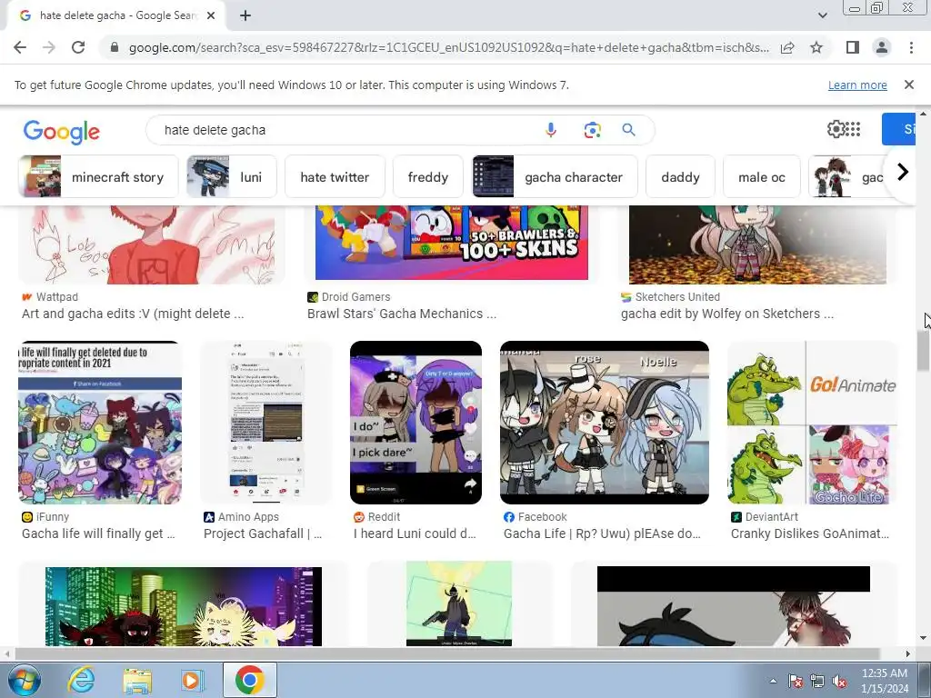Screen dimensions: 931x698
Task: Select the luni filter chip
Action: coord(232,177)
